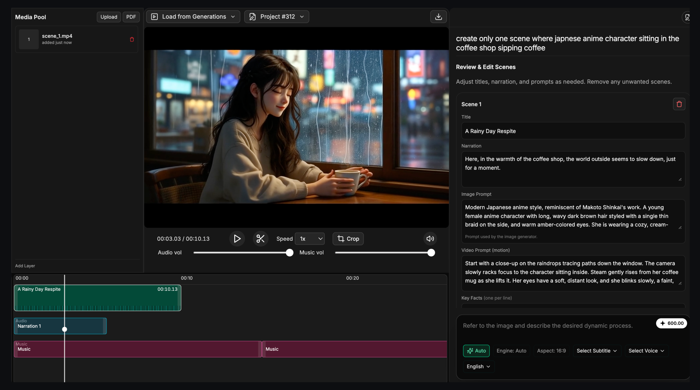Click the PDF button

[x=131, y=17]
